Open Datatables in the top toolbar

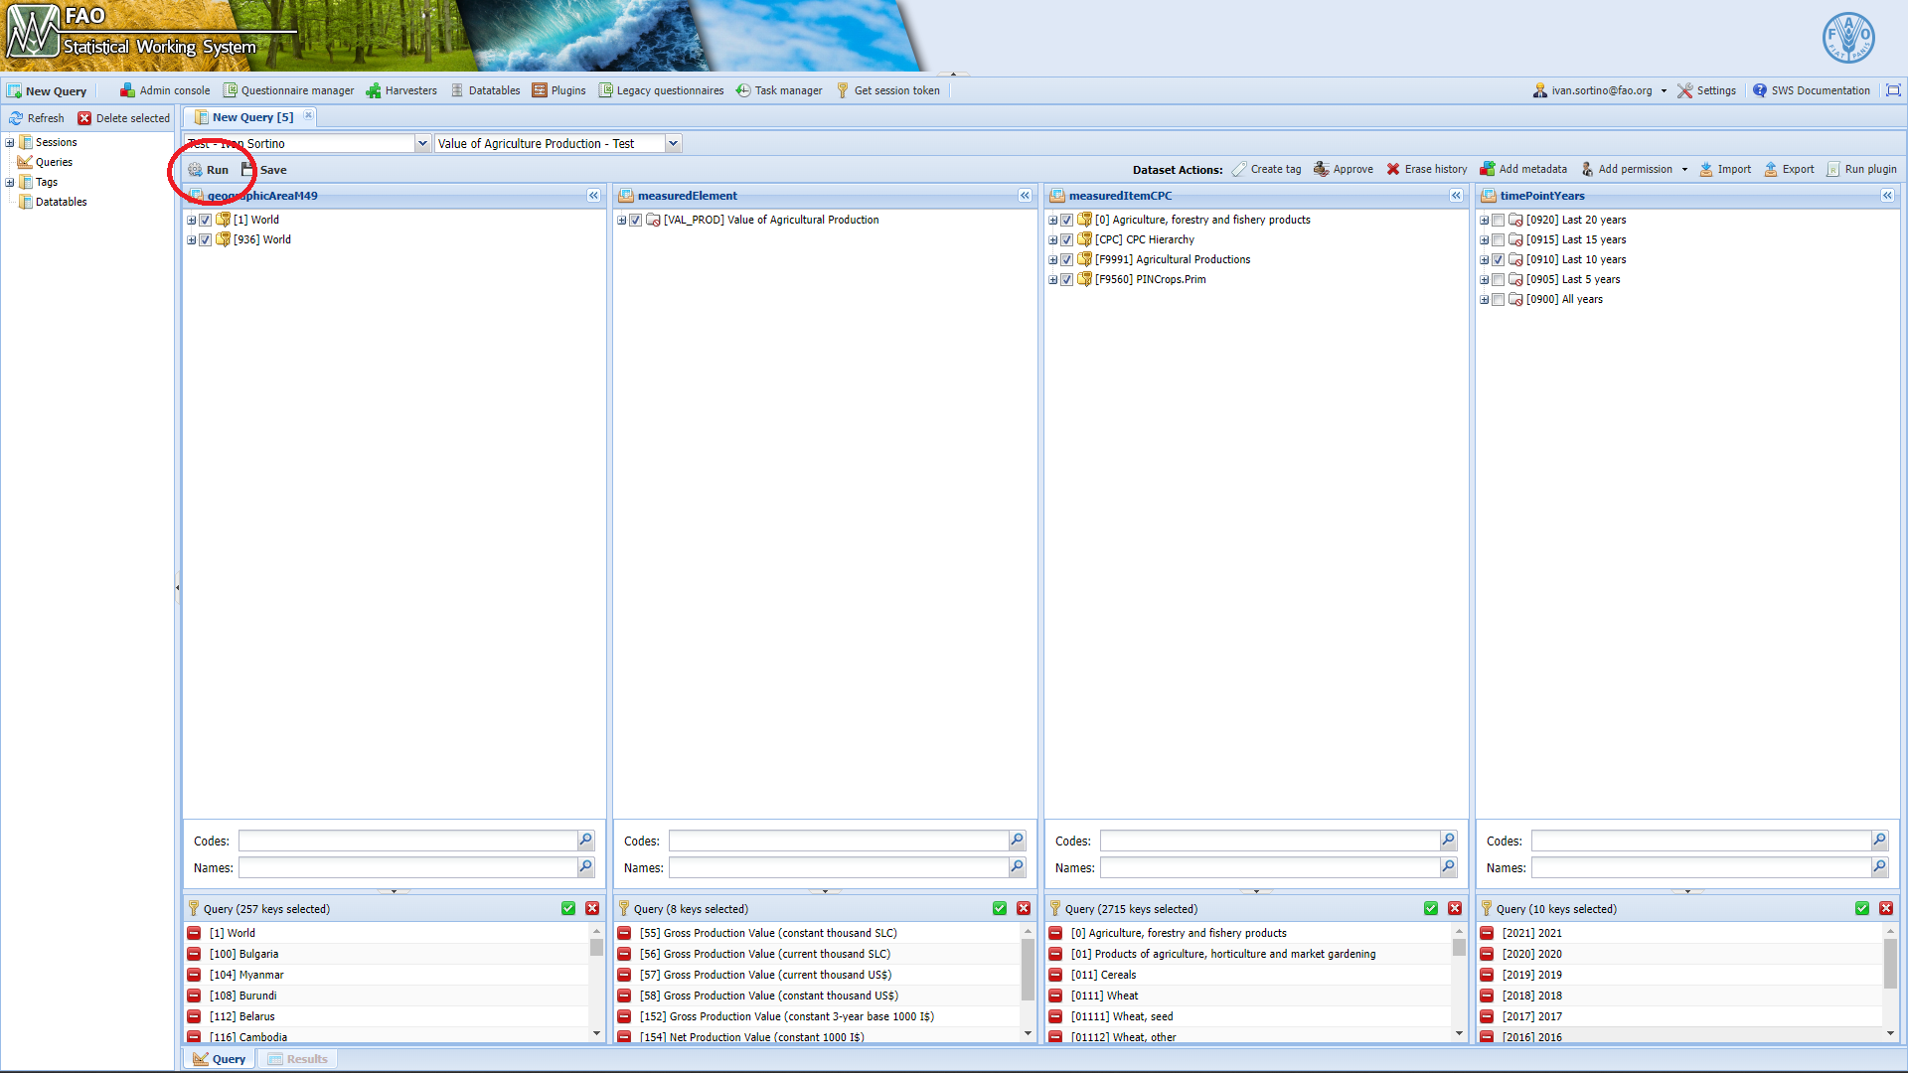485,90
